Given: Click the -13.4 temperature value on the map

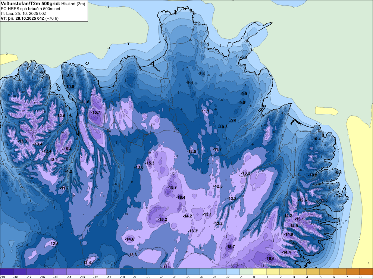Looking at the screenshot, I should [x=38, y=144].
